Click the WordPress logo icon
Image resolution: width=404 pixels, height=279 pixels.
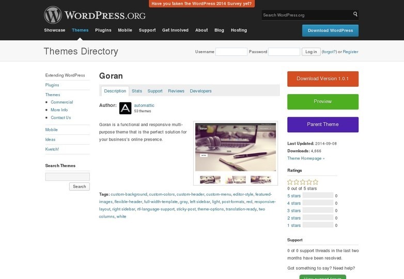[x=53, y=14]
